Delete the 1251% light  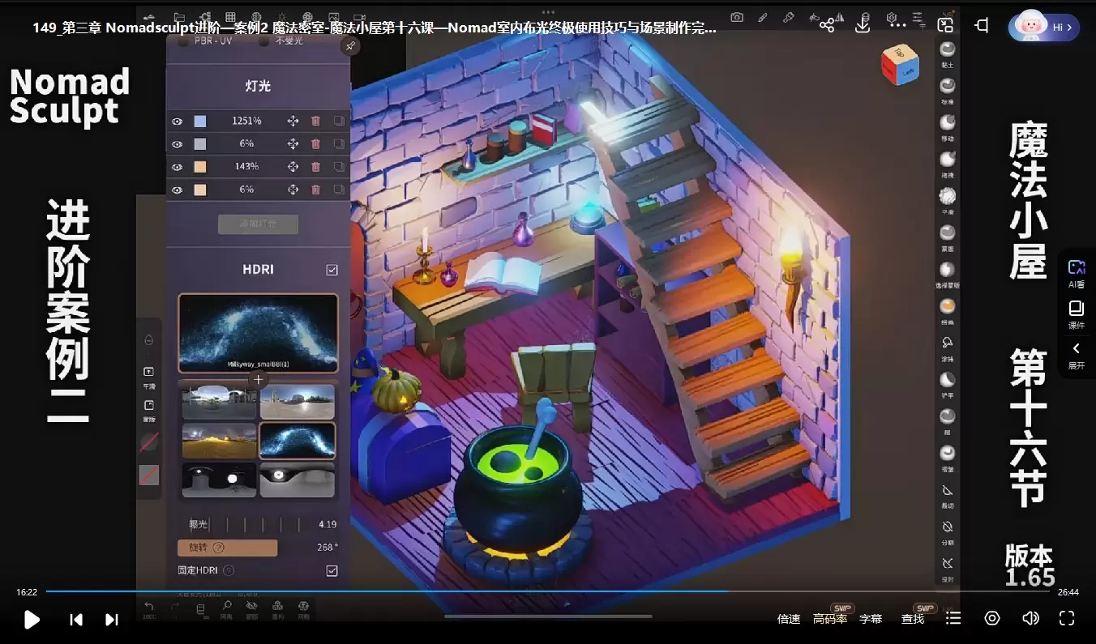[315, 121]
